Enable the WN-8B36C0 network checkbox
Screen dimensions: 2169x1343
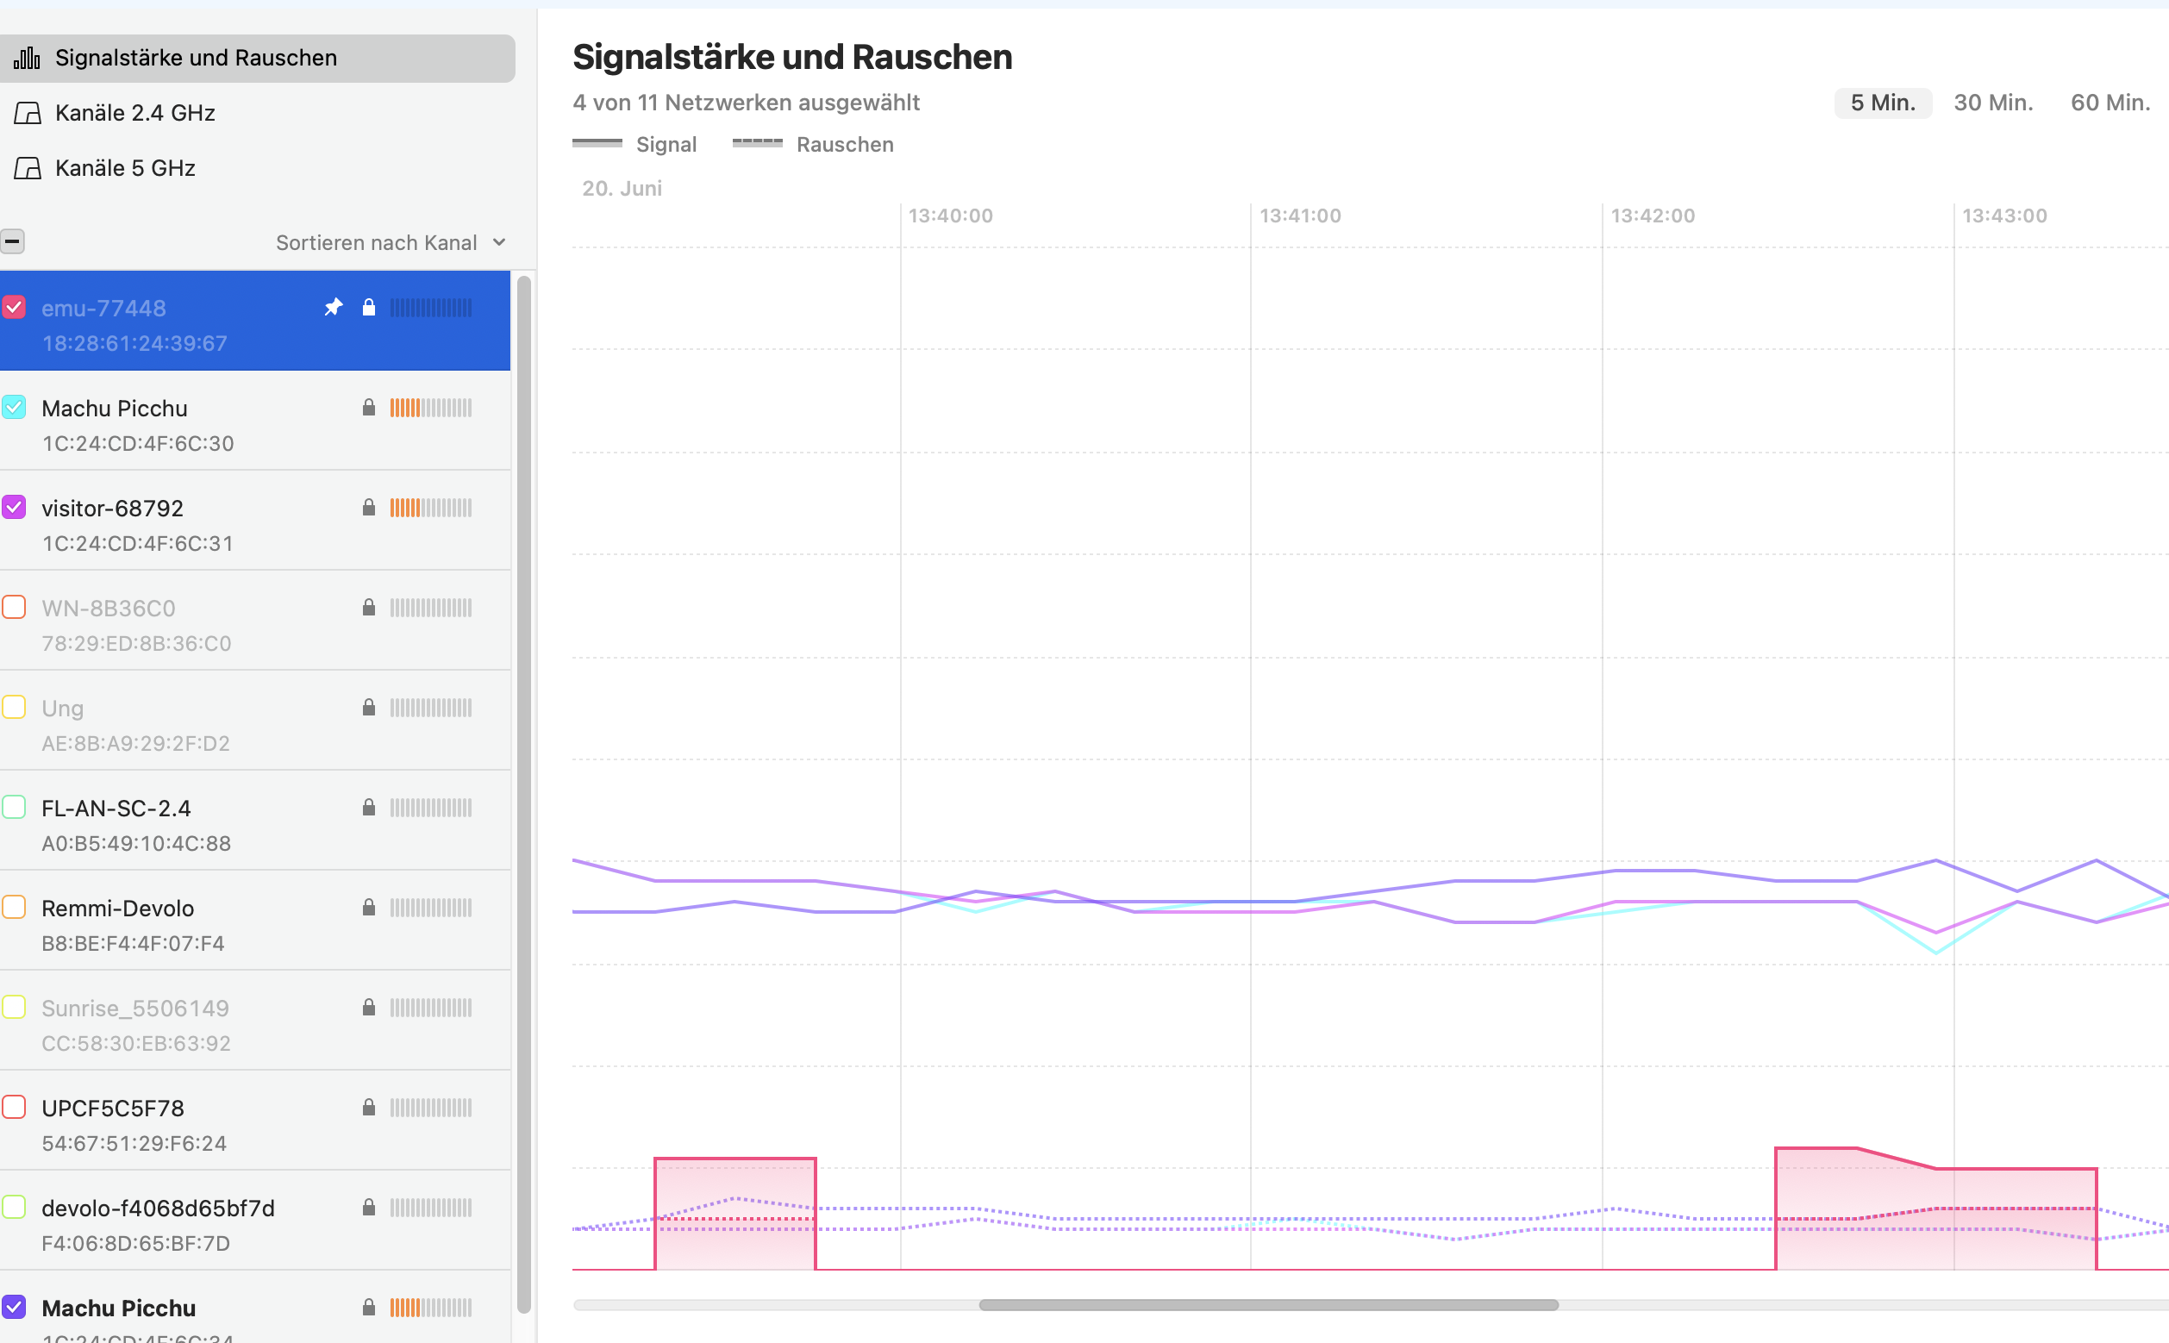(14, 608)
